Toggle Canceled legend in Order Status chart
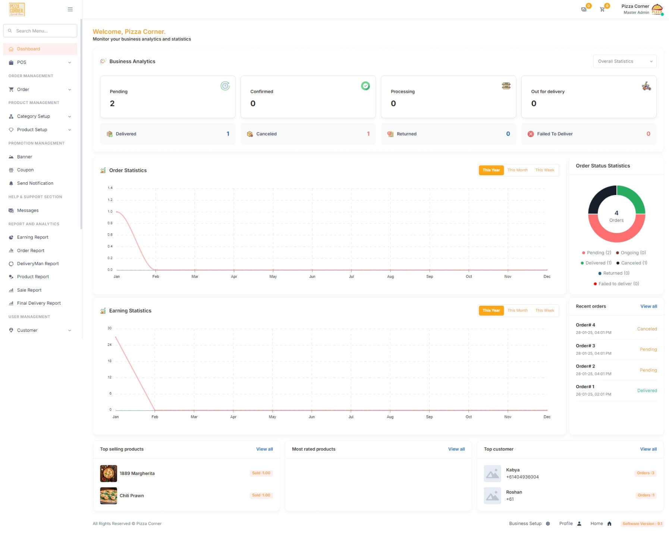Screen dimensions: 669x538 [632, 263]
